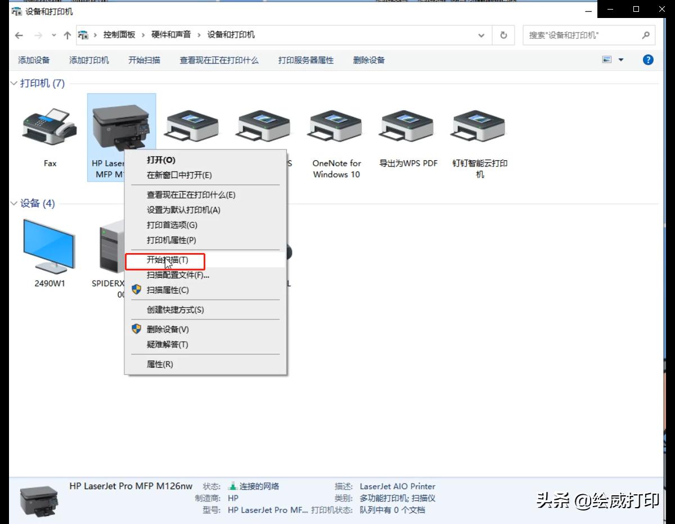Collapse the 打印机 (7) section

[13, 83]
